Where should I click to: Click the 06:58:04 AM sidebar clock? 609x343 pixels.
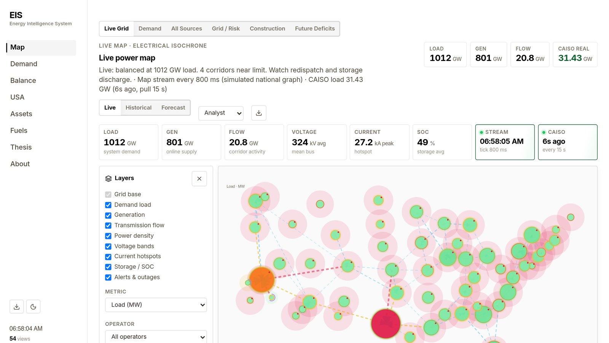[26, 329]
